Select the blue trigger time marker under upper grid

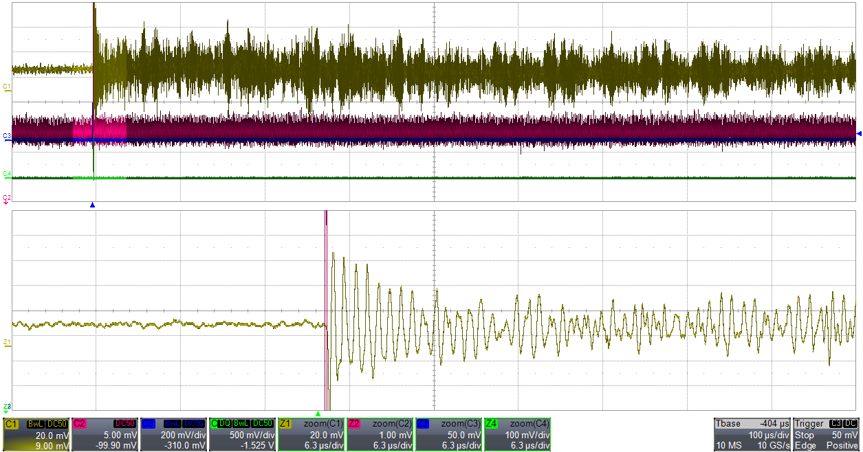[x=92, y=205]
